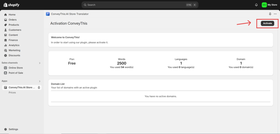Click You used 54 word(s) text
This screenshot has height=134, width=280.
[122, 67]
